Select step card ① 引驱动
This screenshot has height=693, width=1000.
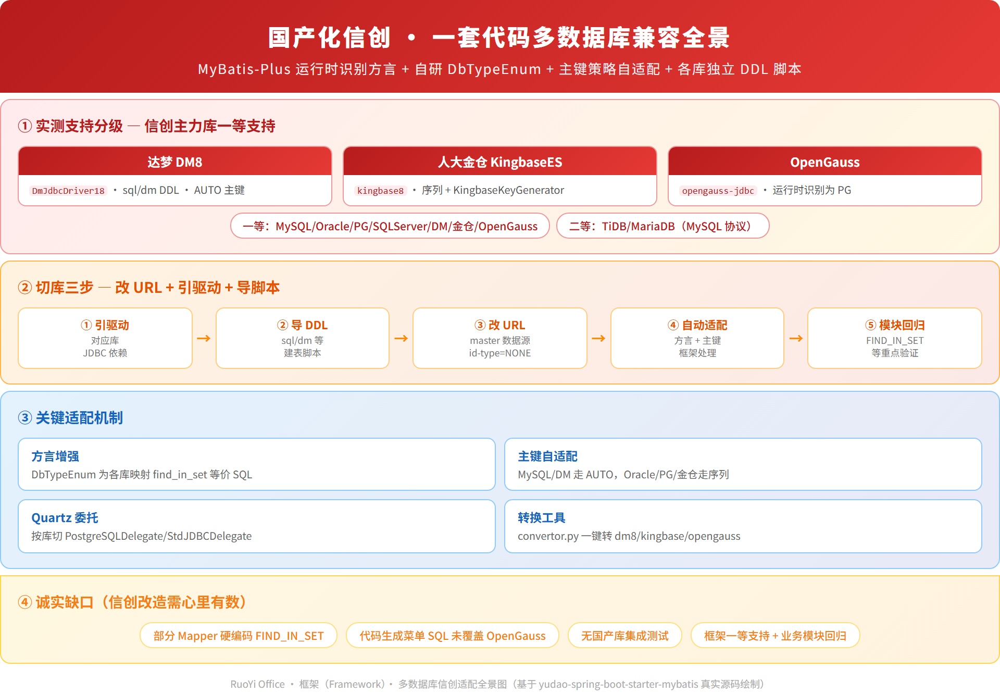click(105, 338)
